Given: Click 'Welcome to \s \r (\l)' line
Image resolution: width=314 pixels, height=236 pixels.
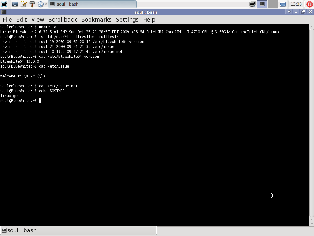Looking at the screenshot, I should (23, 76).
